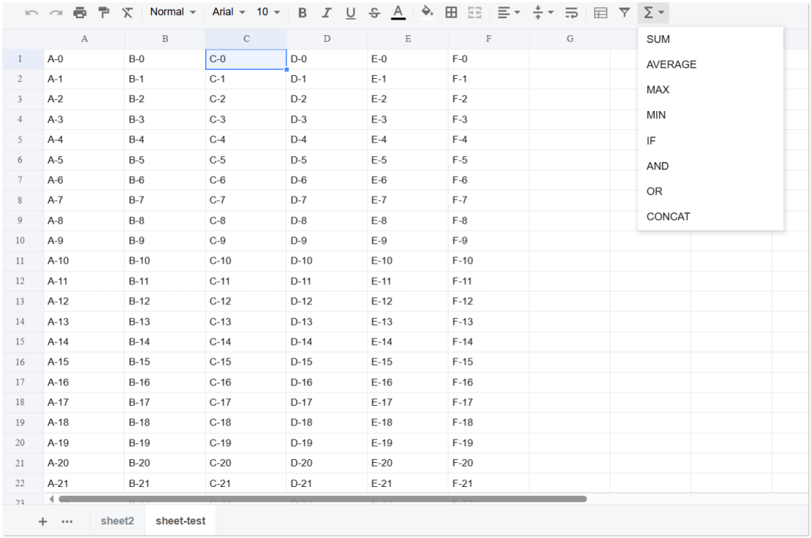
Task: Click the merge cells icon
Action: (475, 13)
